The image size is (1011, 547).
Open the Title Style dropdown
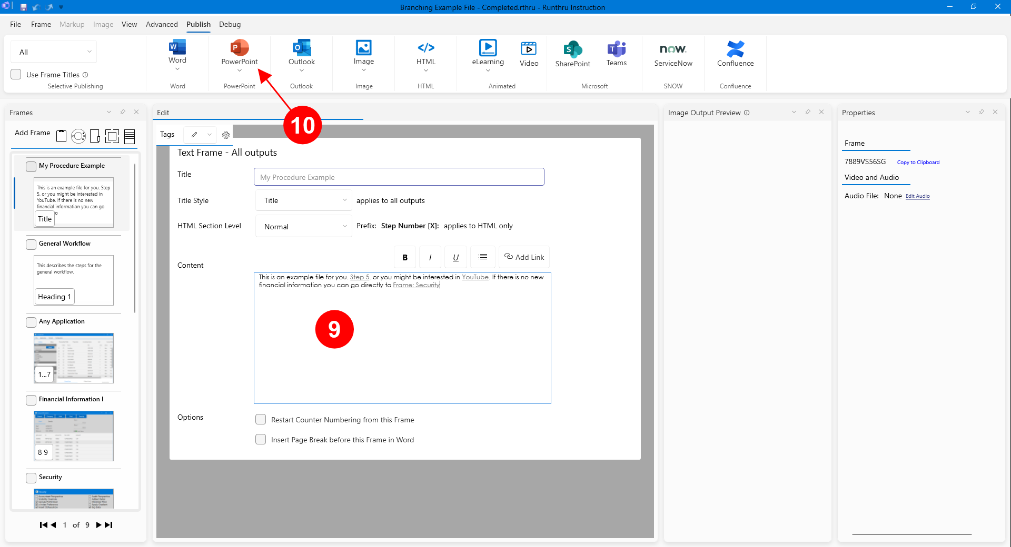pos(304,200)
